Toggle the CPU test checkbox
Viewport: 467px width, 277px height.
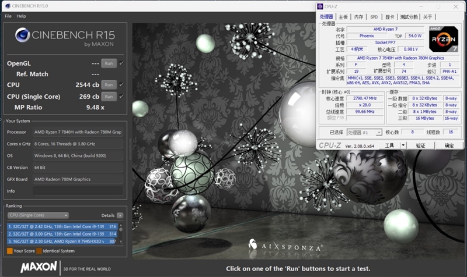121,85
